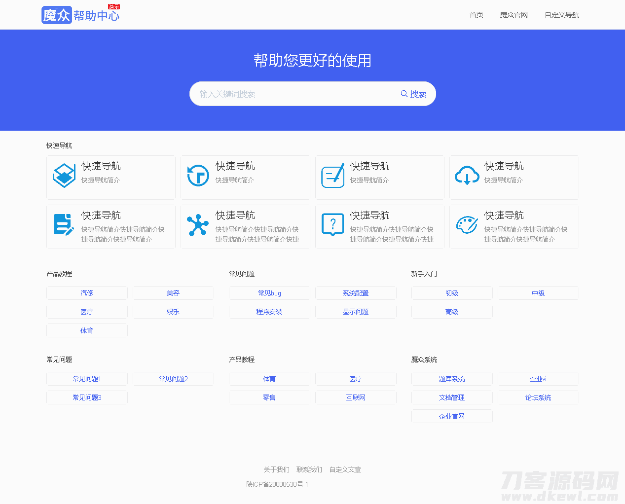625x504 pixels.
Task: Click the network nodes icon
Action: (x=198, y=225)
